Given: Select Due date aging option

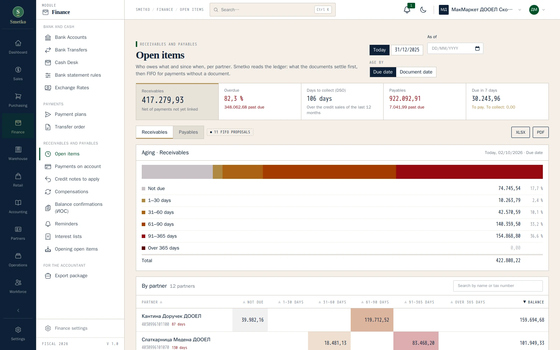Looking at the screenshot, I should click(x=383, y=72).
